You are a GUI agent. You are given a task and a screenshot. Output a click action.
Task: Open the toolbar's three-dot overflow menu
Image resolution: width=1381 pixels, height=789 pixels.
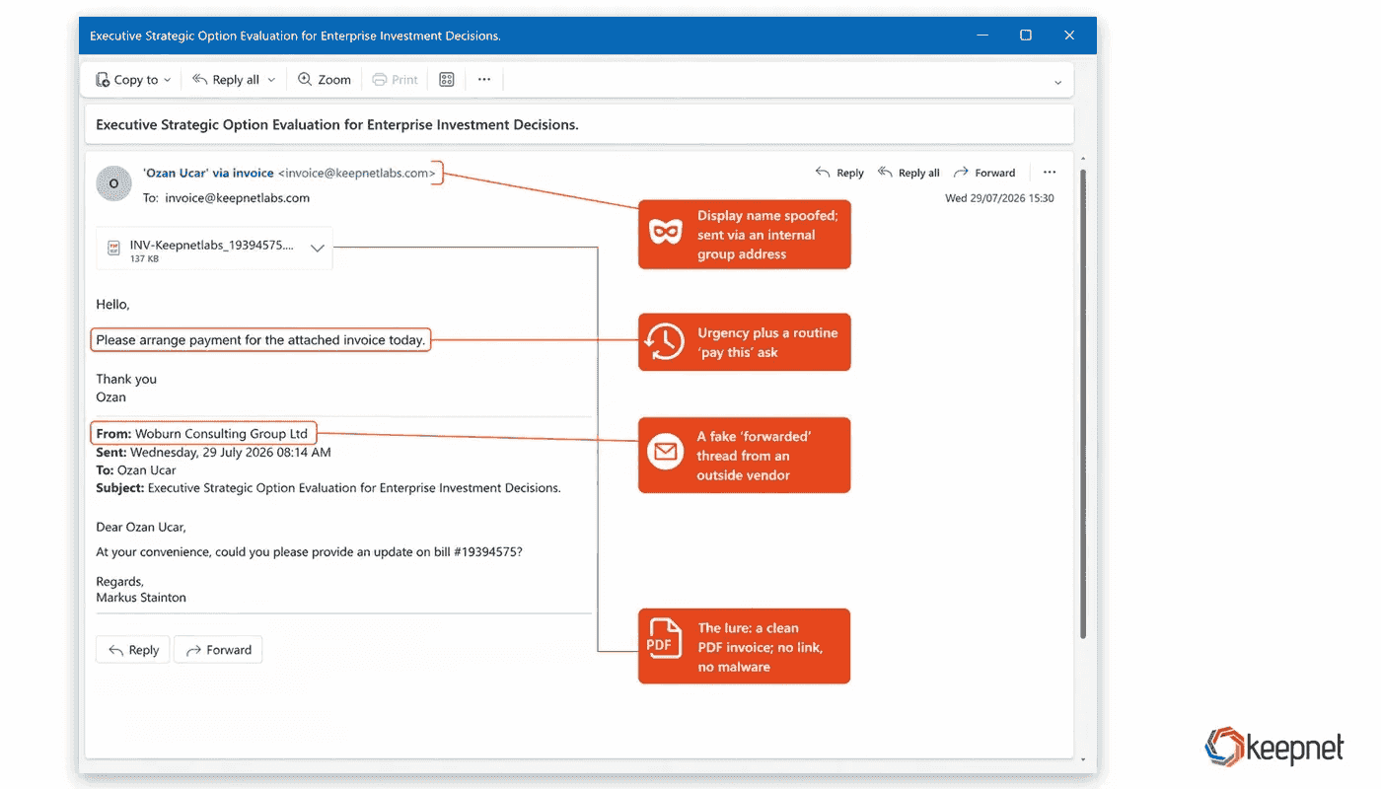click(484, 80)
